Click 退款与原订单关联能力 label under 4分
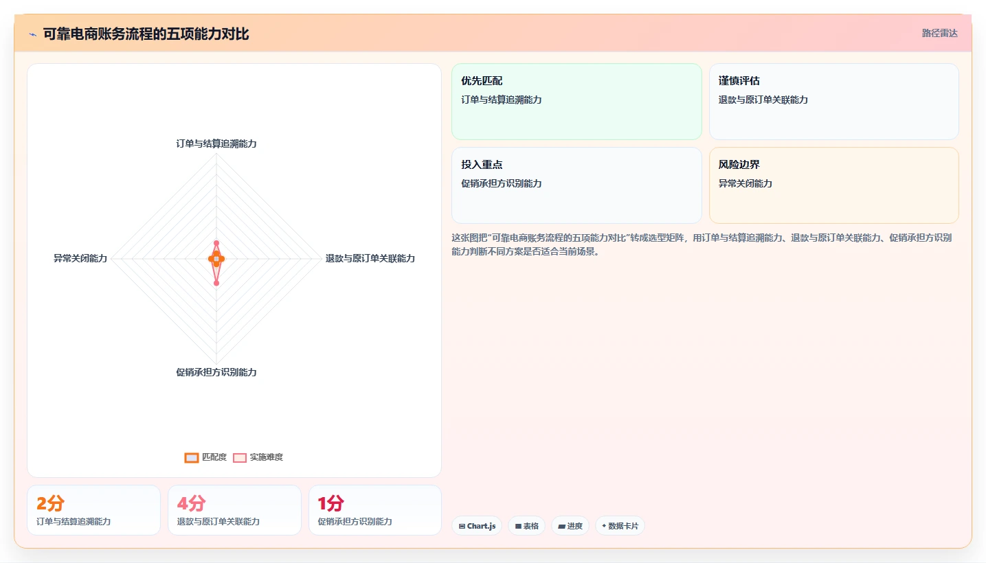 [x=219, y=522]
